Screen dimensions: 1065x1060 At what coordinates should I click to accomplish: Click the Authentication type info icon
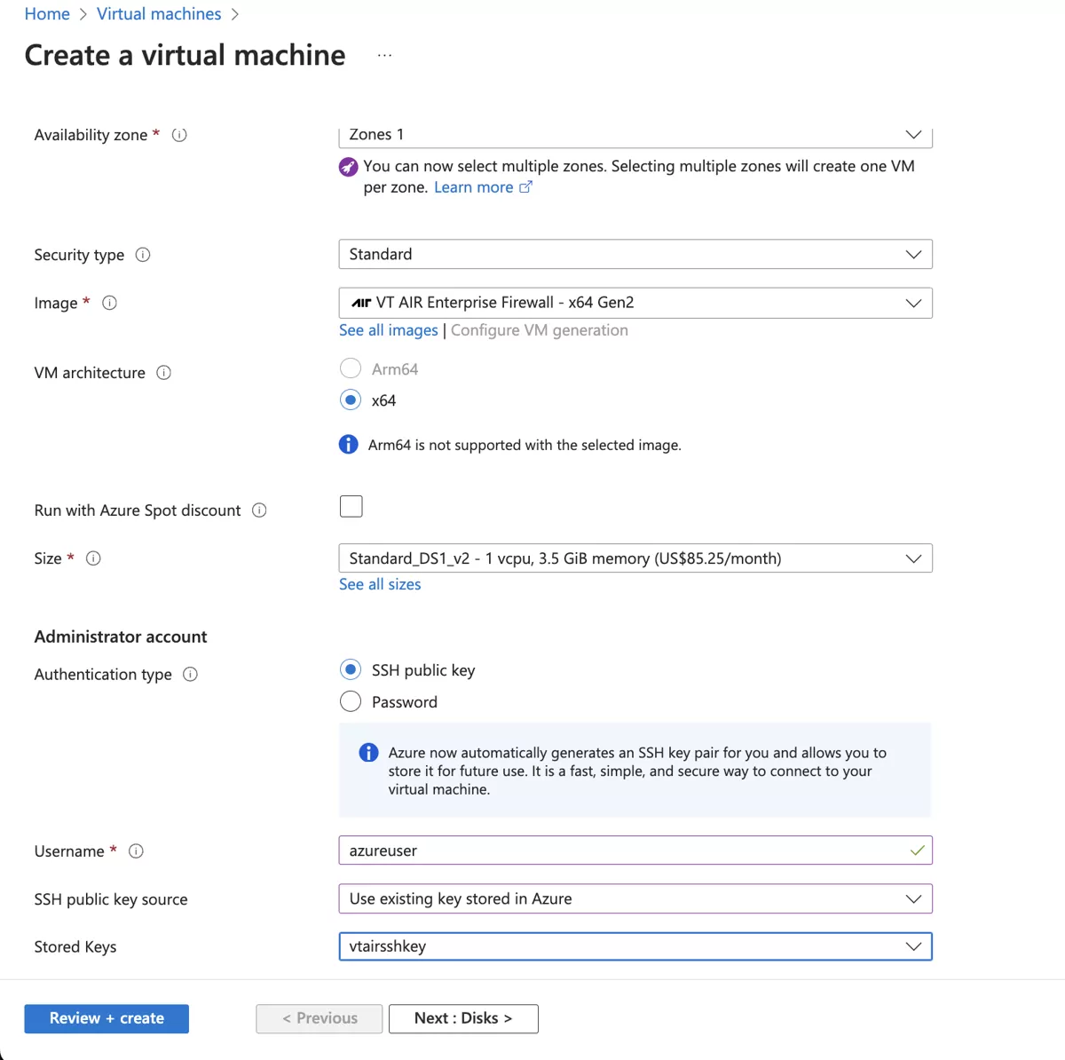pos(190,674)
